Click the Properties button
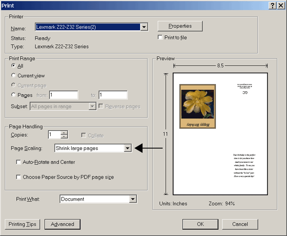The image size is (287, 236). (x=180, y=26)
